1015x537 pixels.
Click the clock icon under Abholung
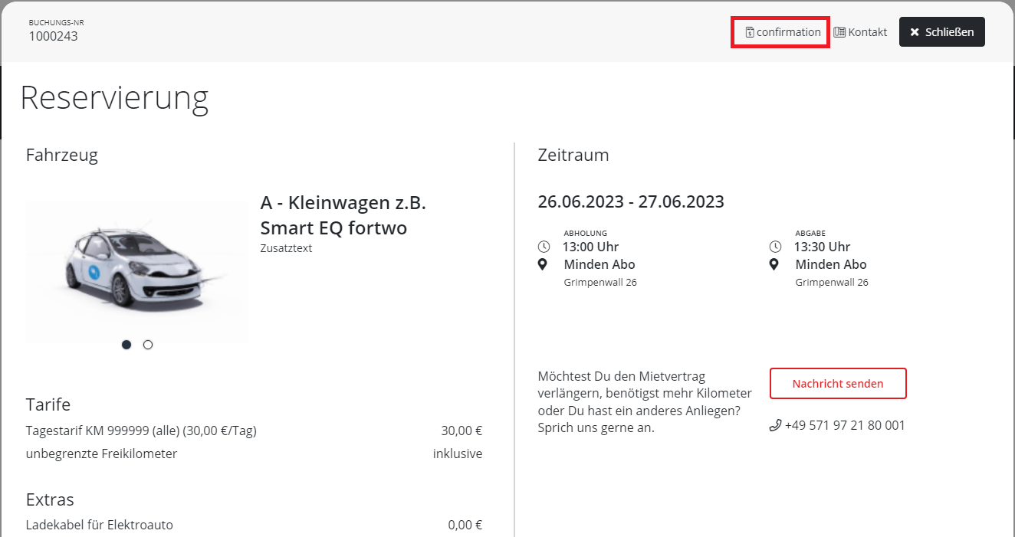[544, 247]
